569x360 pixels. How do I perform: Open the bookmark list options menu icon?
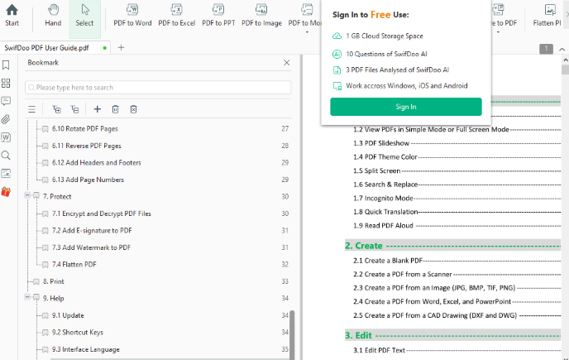pyautogui.click(x=32, y=109)
